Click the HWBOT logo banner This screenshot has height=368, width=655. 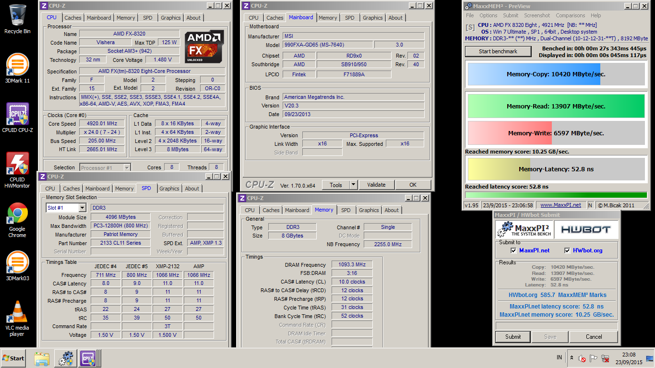point(586,229)
